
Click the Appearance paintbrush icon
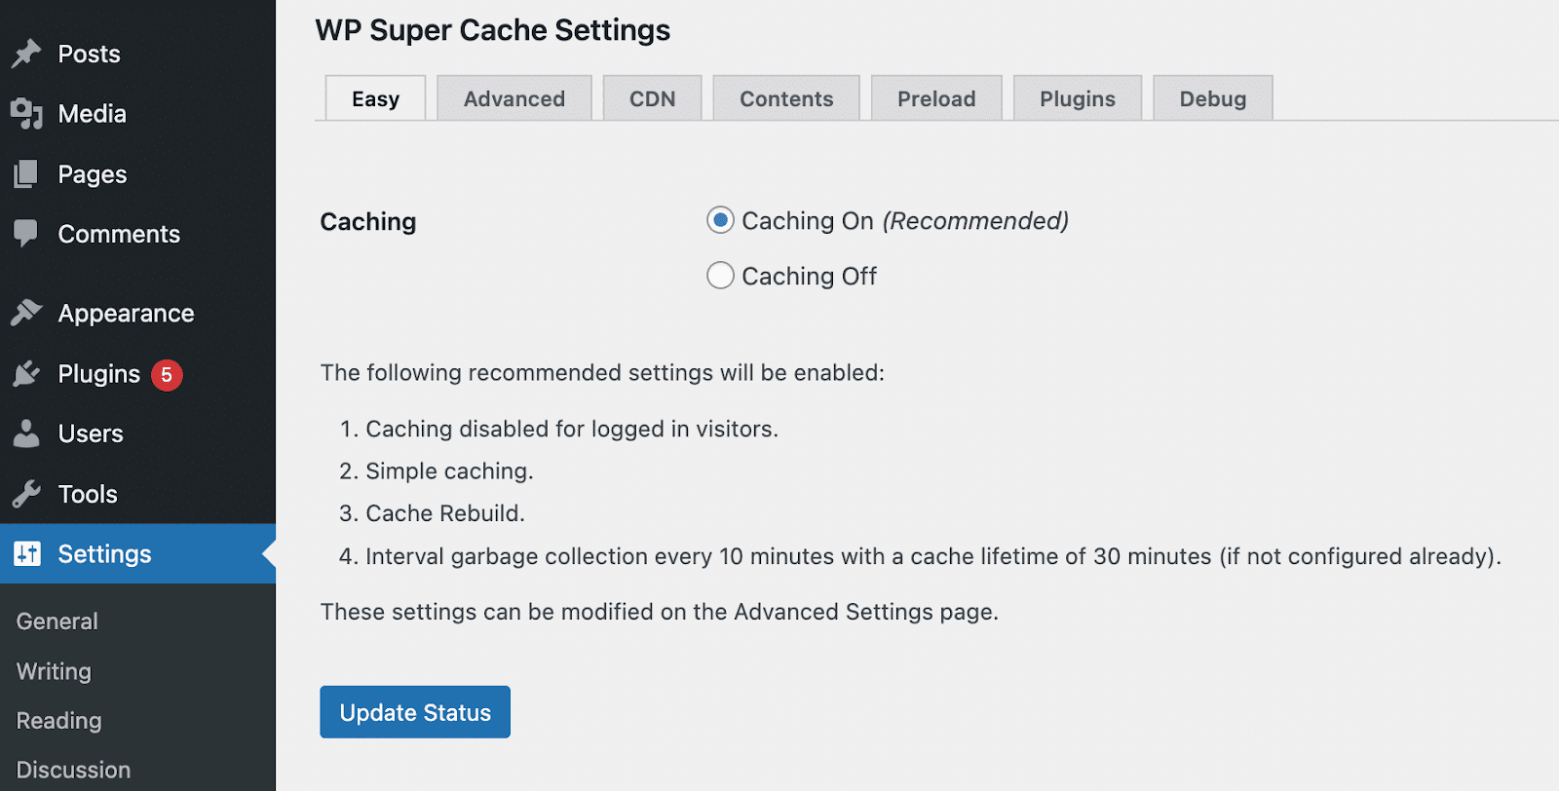[27, 313]
